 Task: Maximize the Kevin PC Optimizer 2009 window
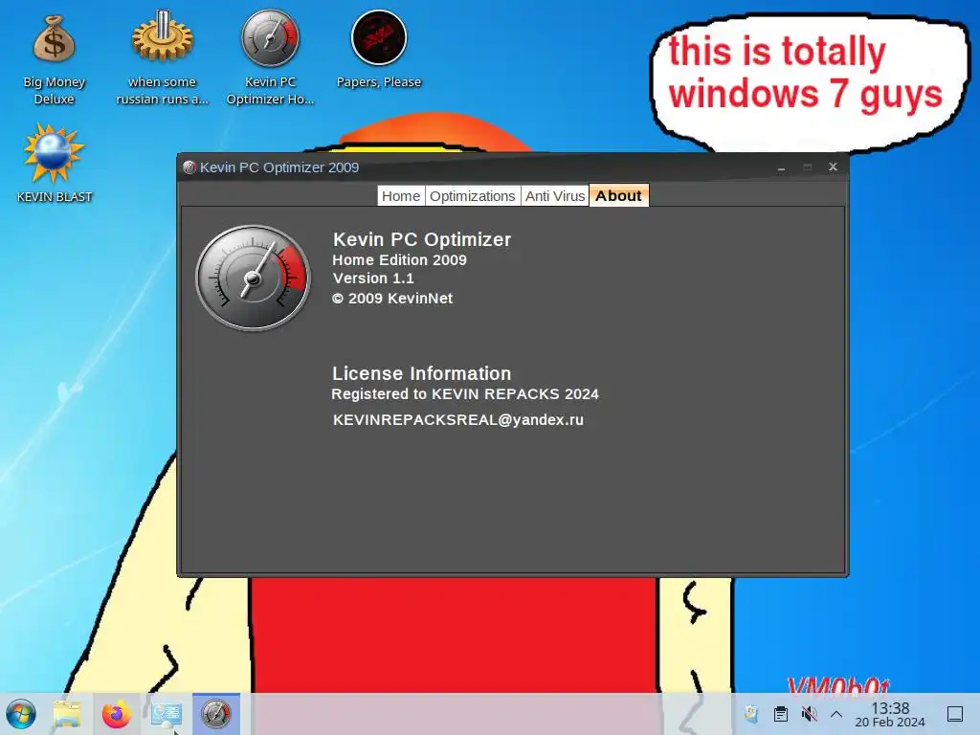[x=807, y=167]
